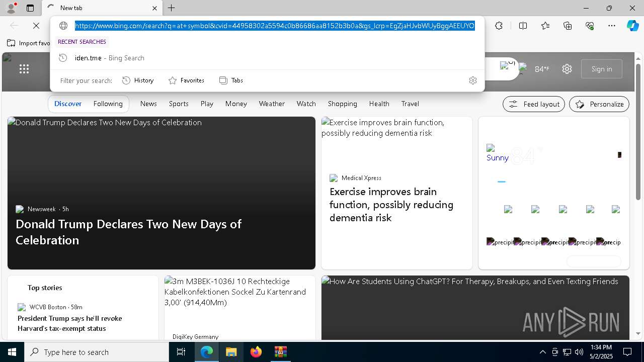Click the Sign in button
The height and width of the screenshot is (362, 644).
(602, 69)
